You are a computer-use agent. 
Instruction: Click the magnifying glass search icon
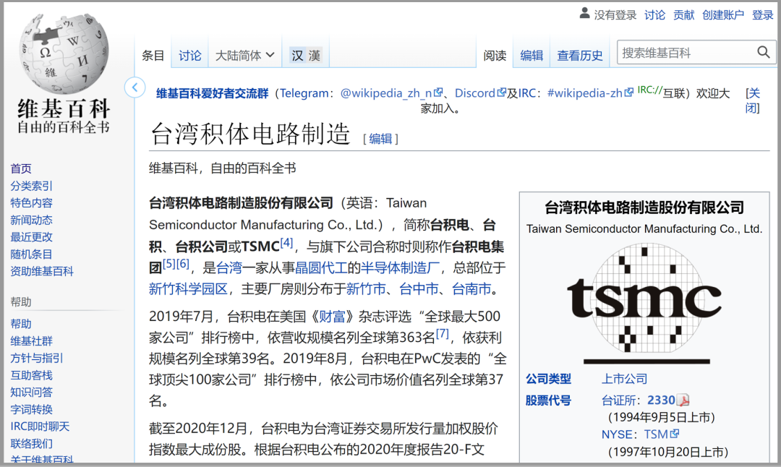[x=763, y=52]
